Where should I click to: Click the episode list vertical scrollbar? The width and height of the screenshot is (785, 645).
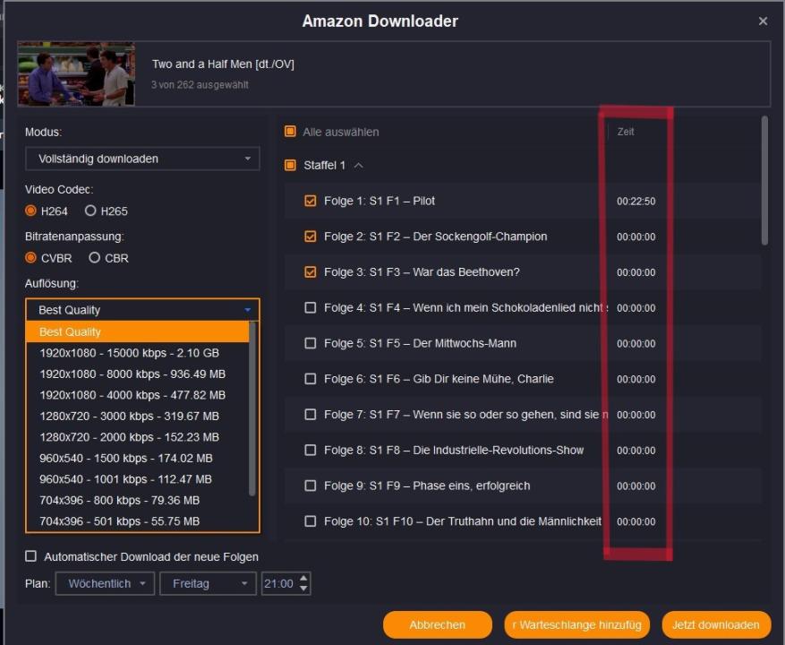[x=764, y=179]
